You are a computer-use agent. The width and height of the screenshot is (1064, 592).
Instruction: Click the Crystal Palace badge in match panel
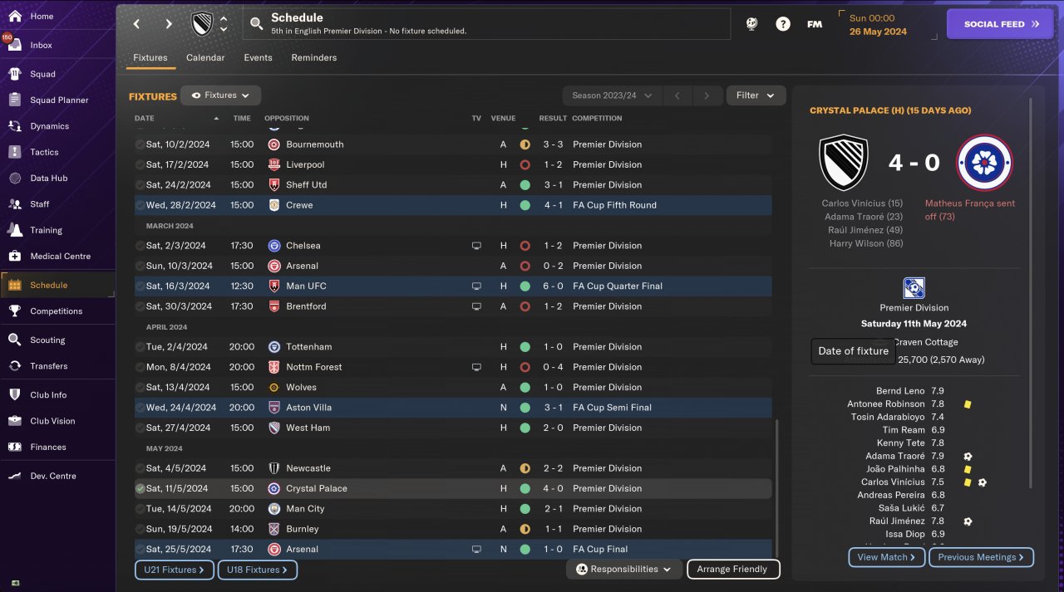coord(984,163)
